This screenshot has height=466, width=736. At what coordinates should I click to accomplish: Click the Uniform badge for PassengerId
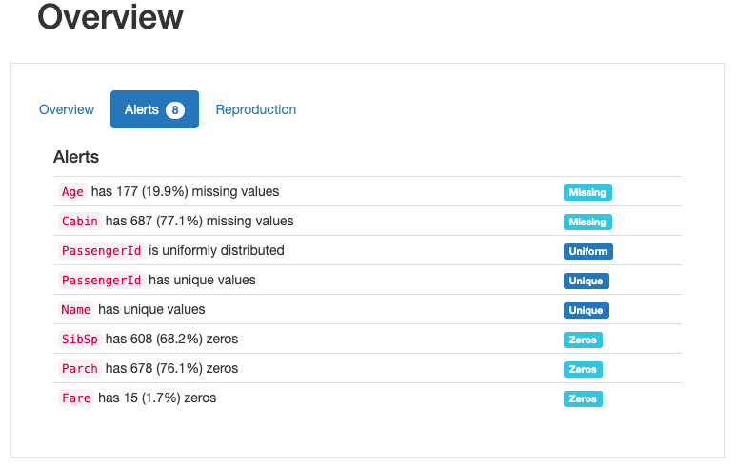click(588, 251)
